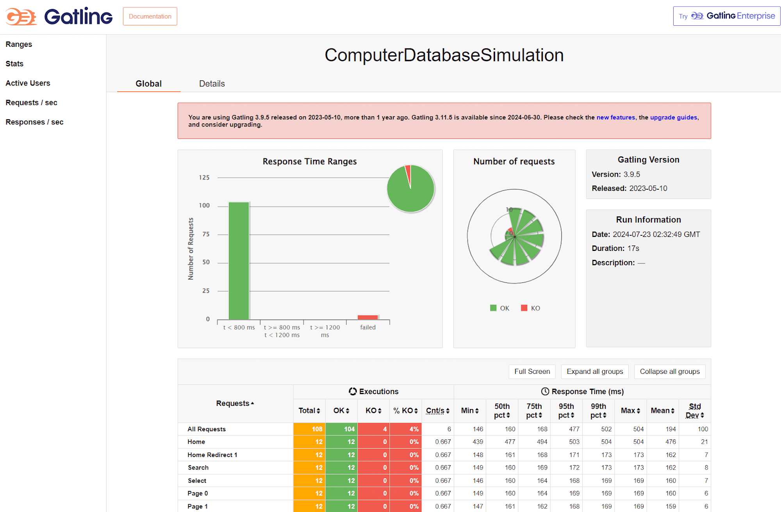Click Home row Mean value 476
The image size is (781, 512).
[x=670, y=442]
